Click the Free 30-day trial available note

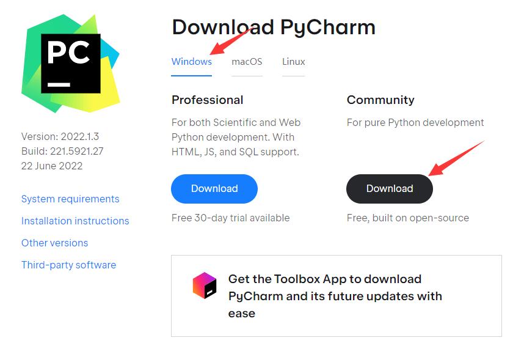pos(231,218)
